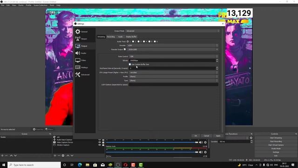Click Apply in the Settings dialog

(x=218, y=136)
